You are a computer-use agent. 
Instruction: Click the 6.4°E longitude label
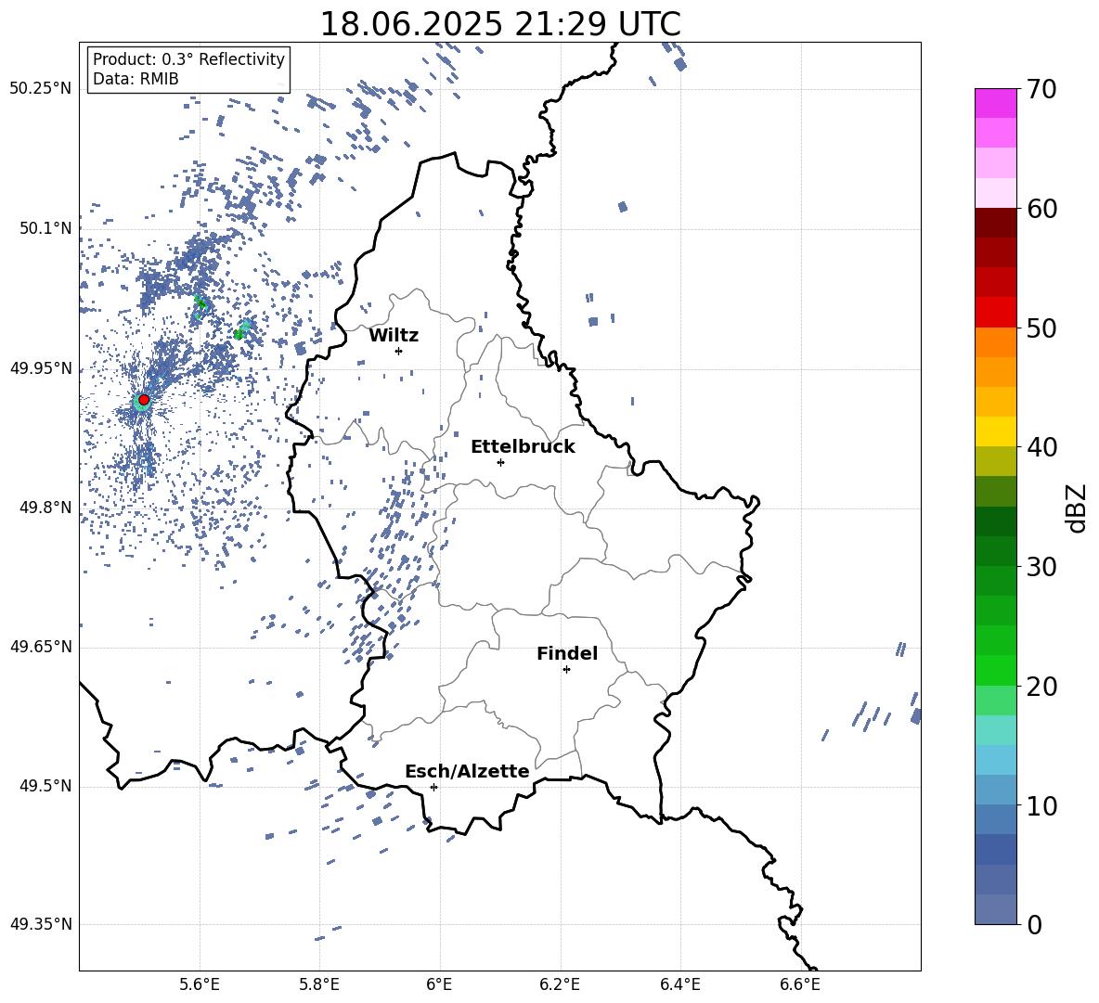click(x=679, y=984)
